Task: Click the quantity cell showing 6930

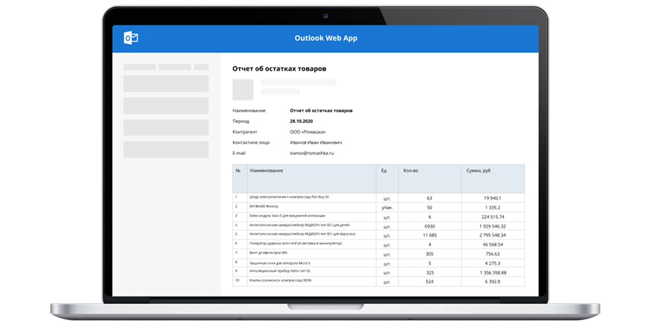Action: click(x=429, y=225)
